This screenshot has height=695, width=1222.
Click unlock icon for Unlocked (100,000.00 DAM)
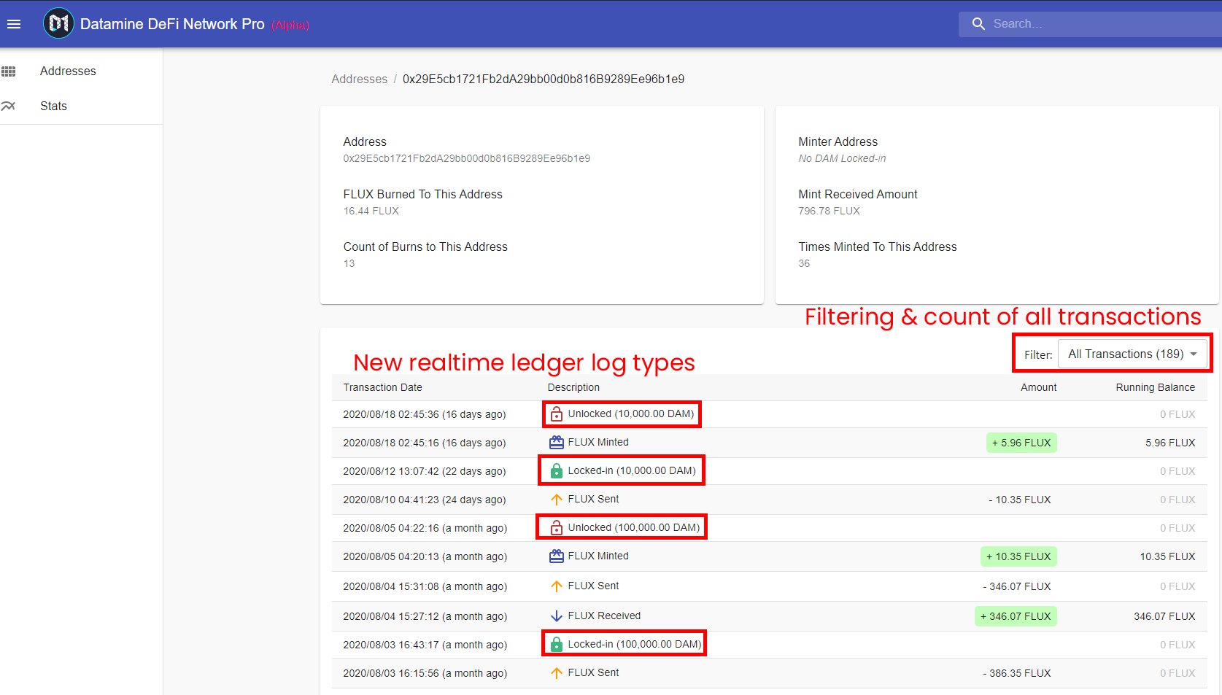(557, 527)
